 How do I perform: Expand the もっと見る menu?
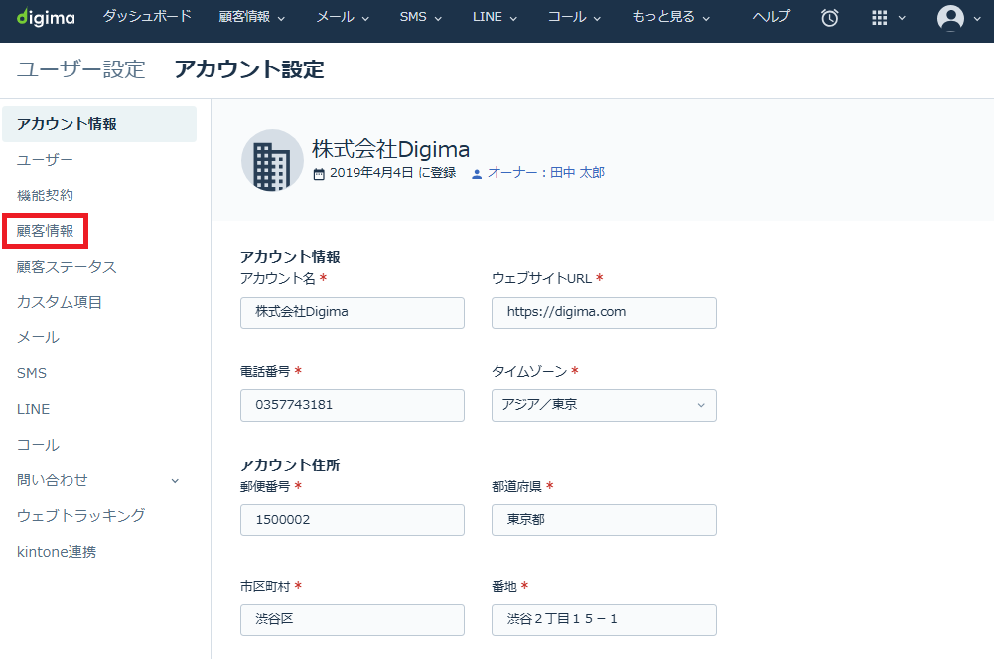point(670,17)
